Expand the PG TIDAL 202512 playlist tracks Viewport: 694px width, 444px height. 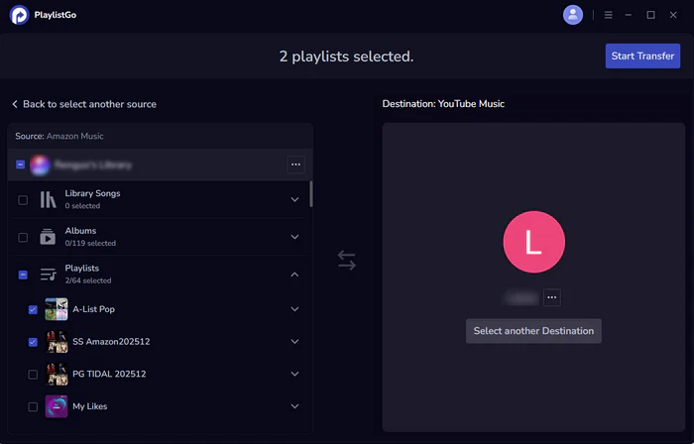(x=294, y=374)
